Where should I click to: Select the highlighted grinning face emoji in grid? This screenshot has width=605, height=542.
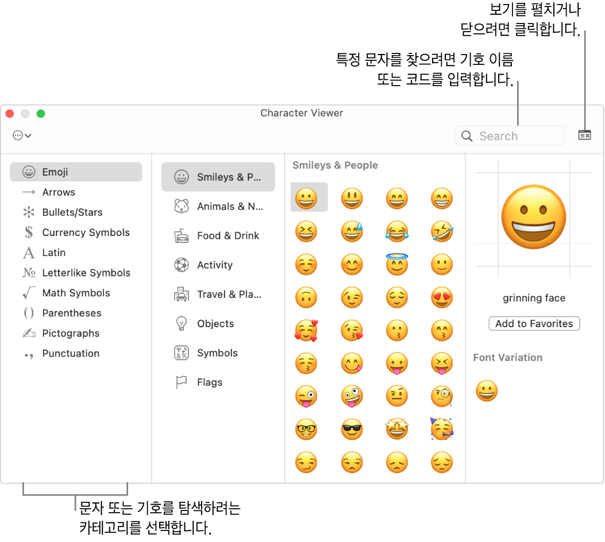pyautogui.click(x=306, y=199)
